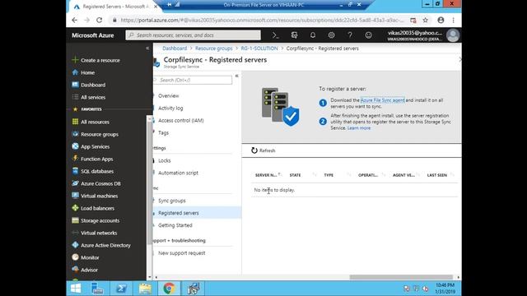Focus the Search resources, services, and docs box

193,35
